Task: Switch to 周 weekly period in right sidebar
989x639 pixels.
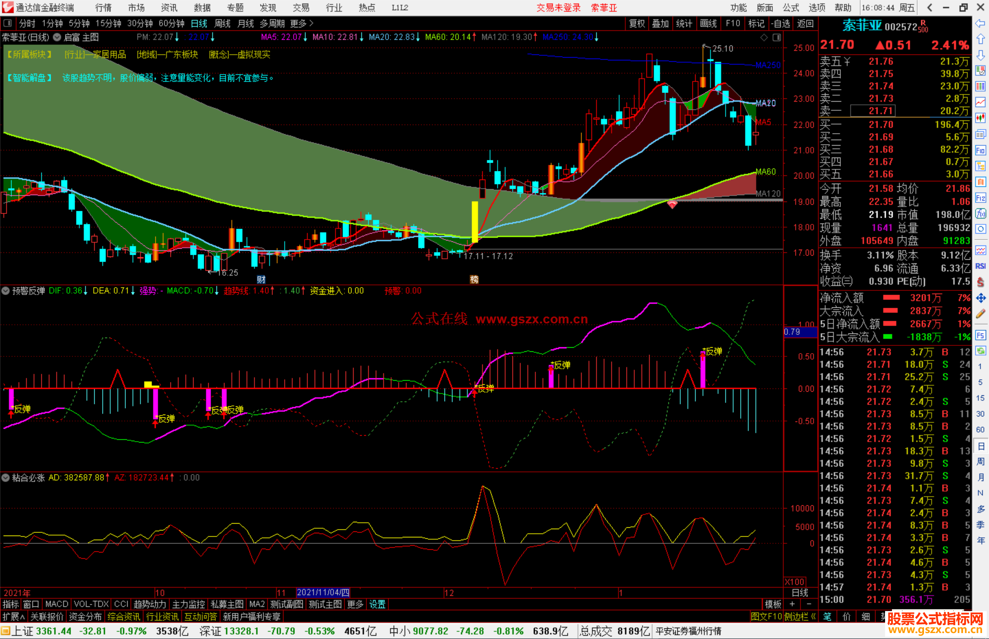Action: click(x=980, y=462)
